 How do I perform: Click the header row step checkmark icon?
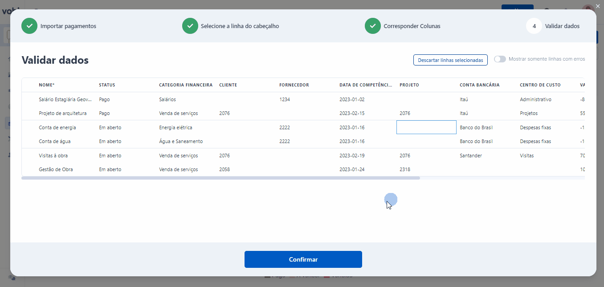click(190, 26)
